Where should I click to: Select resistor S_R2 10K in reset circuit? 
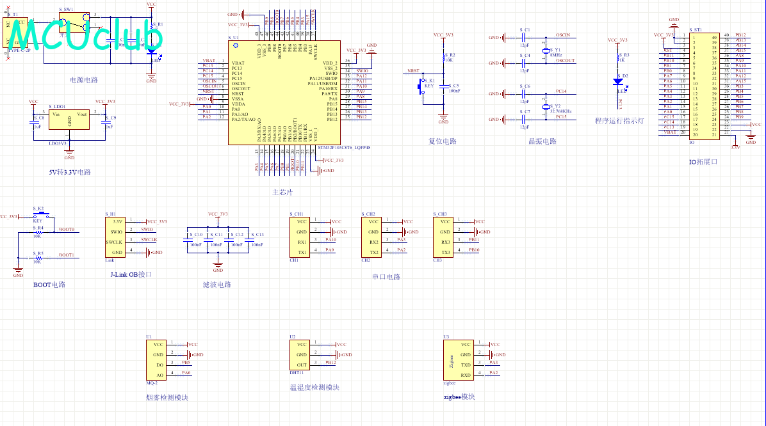point(444,58)
